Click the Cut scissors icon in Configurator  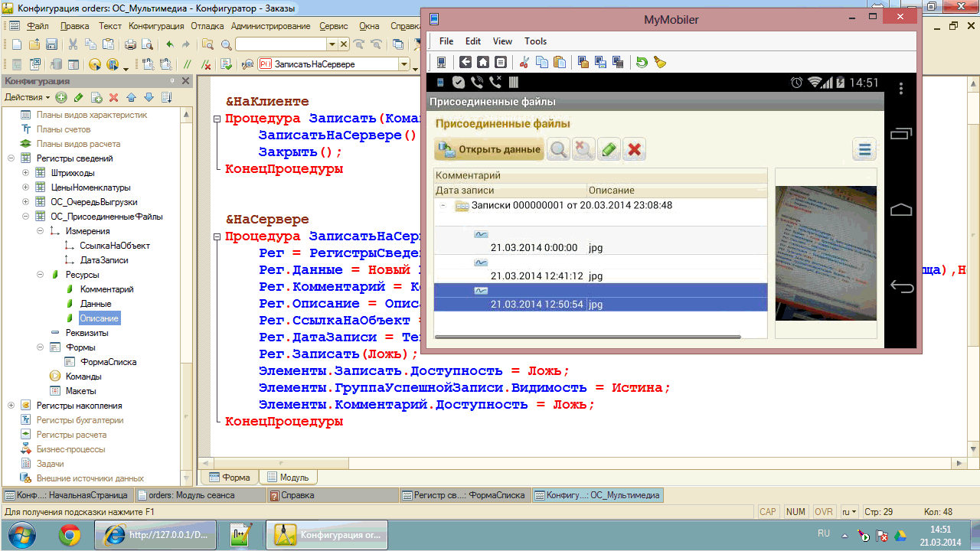(x=73, y=44)
